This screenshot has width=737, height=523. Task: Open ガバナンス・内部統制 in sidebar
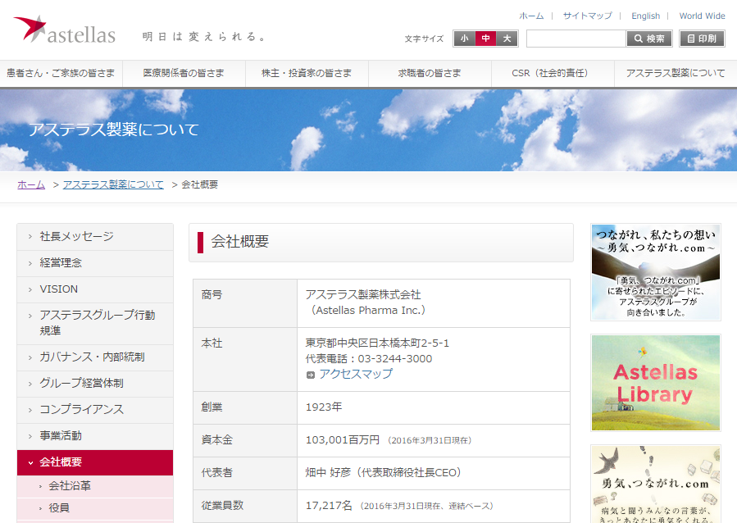pos(95,357)
